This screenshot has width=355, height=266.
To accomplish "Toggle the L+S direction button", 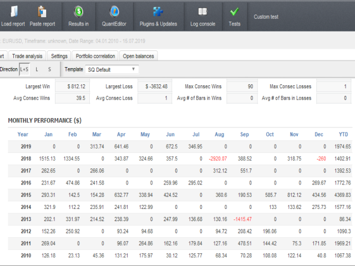I will (x=24, y=69).
